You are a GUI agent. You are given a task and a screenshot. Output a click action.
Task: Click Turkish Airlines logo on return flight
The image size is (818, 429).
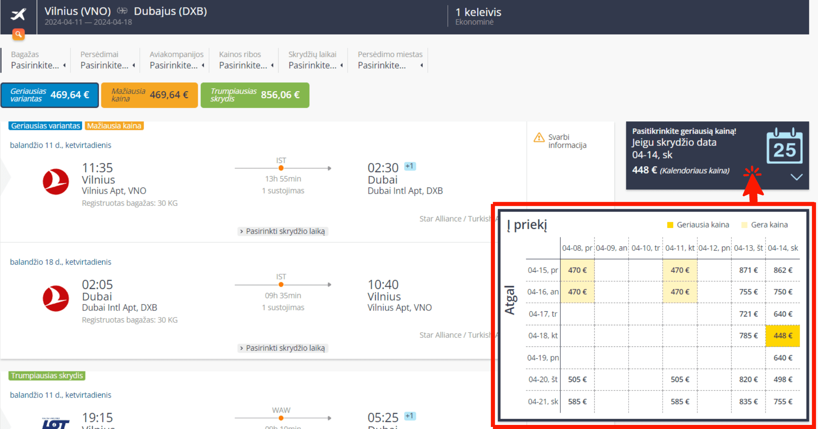[56, 298]
